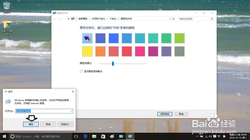This screenshot has width=250, height=140.
Task: Switch to the control panel taskbar item
Action: [121, 136]
